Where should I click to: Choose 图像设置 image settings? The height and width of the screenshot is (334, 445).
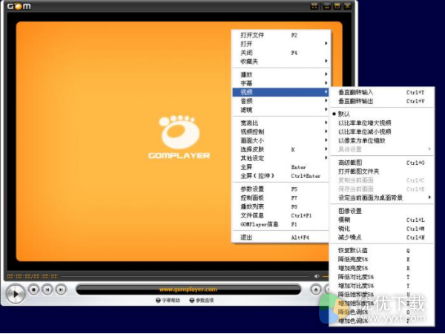pyautogui.click(x=382, y=211)
